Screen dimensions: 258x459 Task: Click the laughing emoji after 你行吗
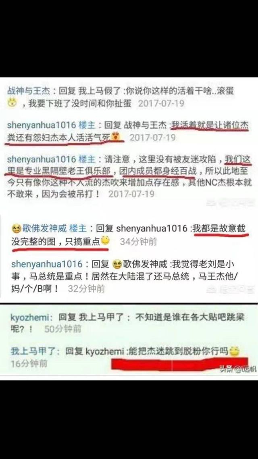(234, 351)
